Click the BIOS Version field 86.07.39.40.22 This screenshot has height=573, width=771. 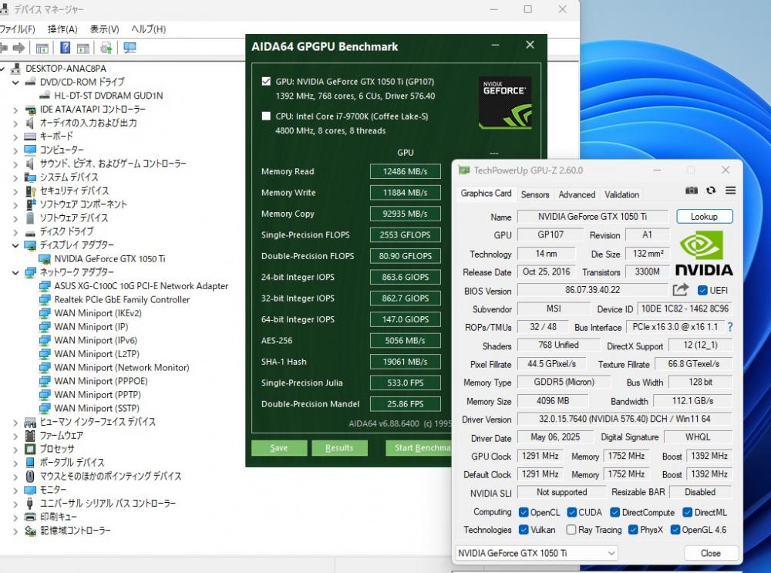point(592,290)
